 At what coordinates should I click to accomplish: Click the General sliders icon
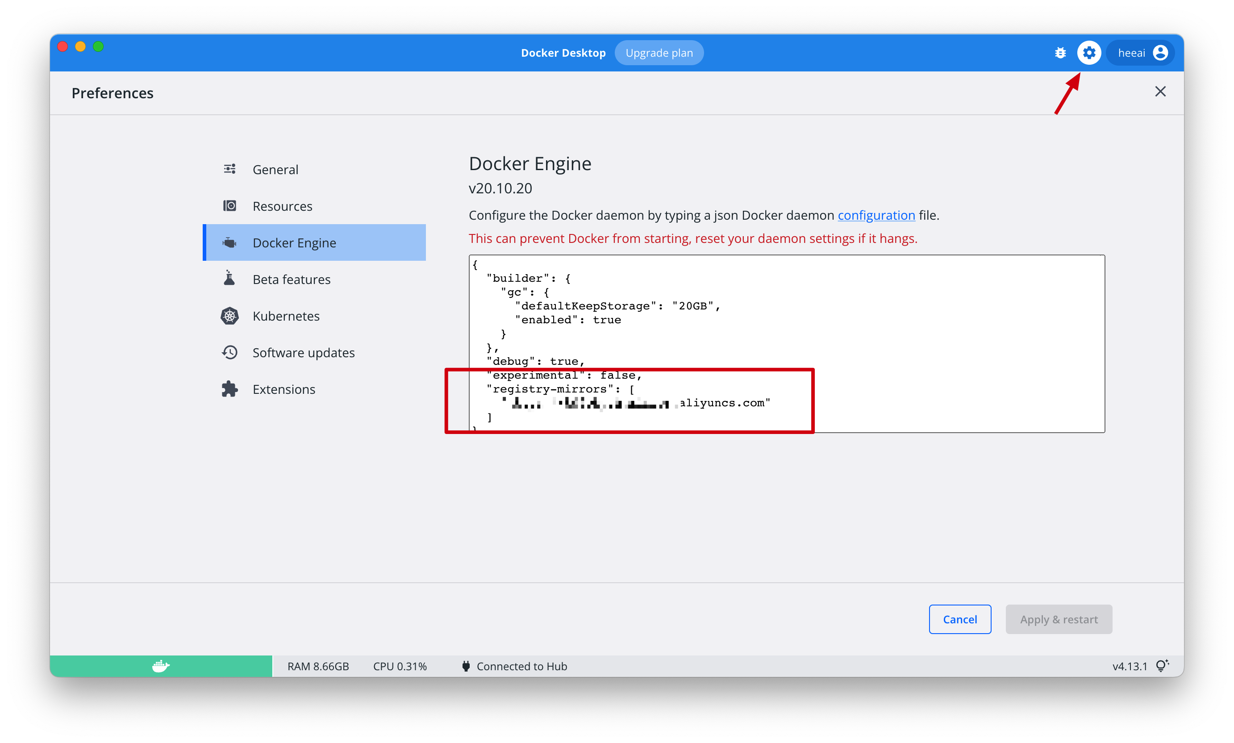(229, 169)
